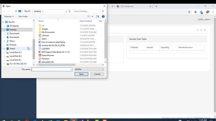The width and height of the screenshot is (216, 121).
Task: Select the My Documents folder
Action: coord(48,32)
